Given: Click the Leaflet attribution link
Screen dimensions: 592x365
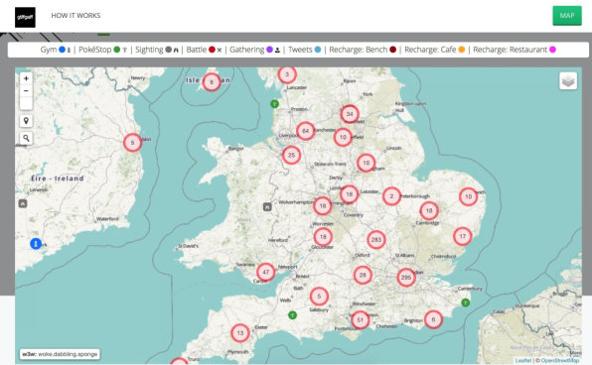Looking at the screenshot, I should pyautogui.click(x=522, y=360).
